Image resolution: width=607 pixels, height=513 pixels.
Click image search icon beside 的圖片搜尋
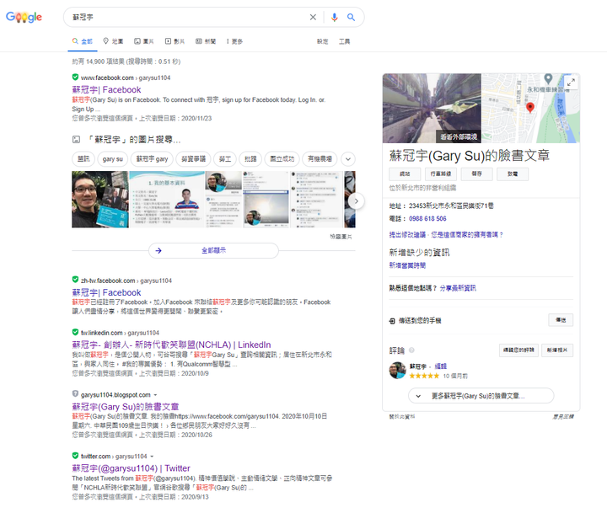(x=76, y=139)
